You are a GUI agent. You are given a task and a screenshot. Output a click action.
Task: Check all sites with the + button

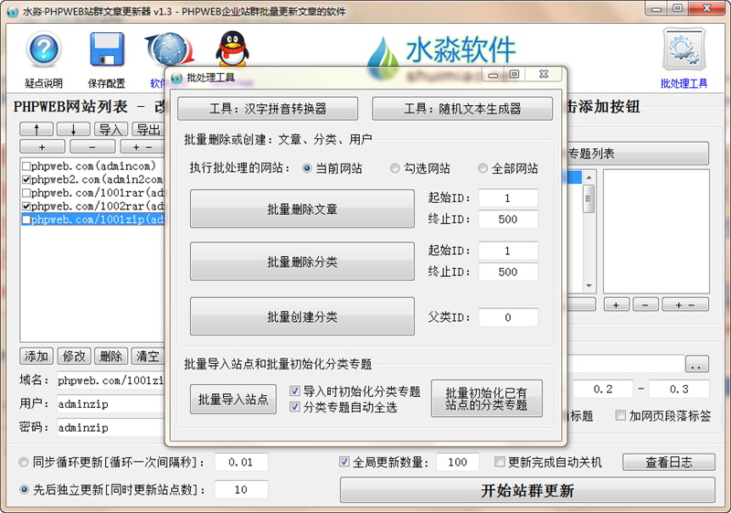pyautogui.click(x=42, y=147)
